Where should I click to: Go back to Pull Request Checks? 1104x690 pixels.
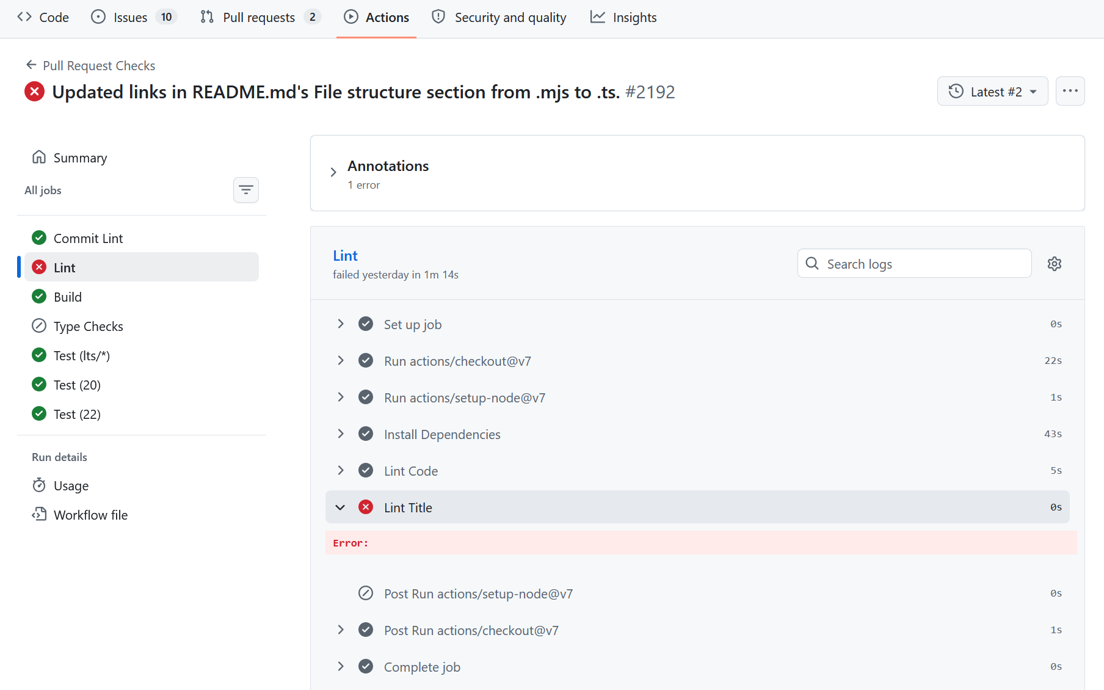[x=99, y=65]
